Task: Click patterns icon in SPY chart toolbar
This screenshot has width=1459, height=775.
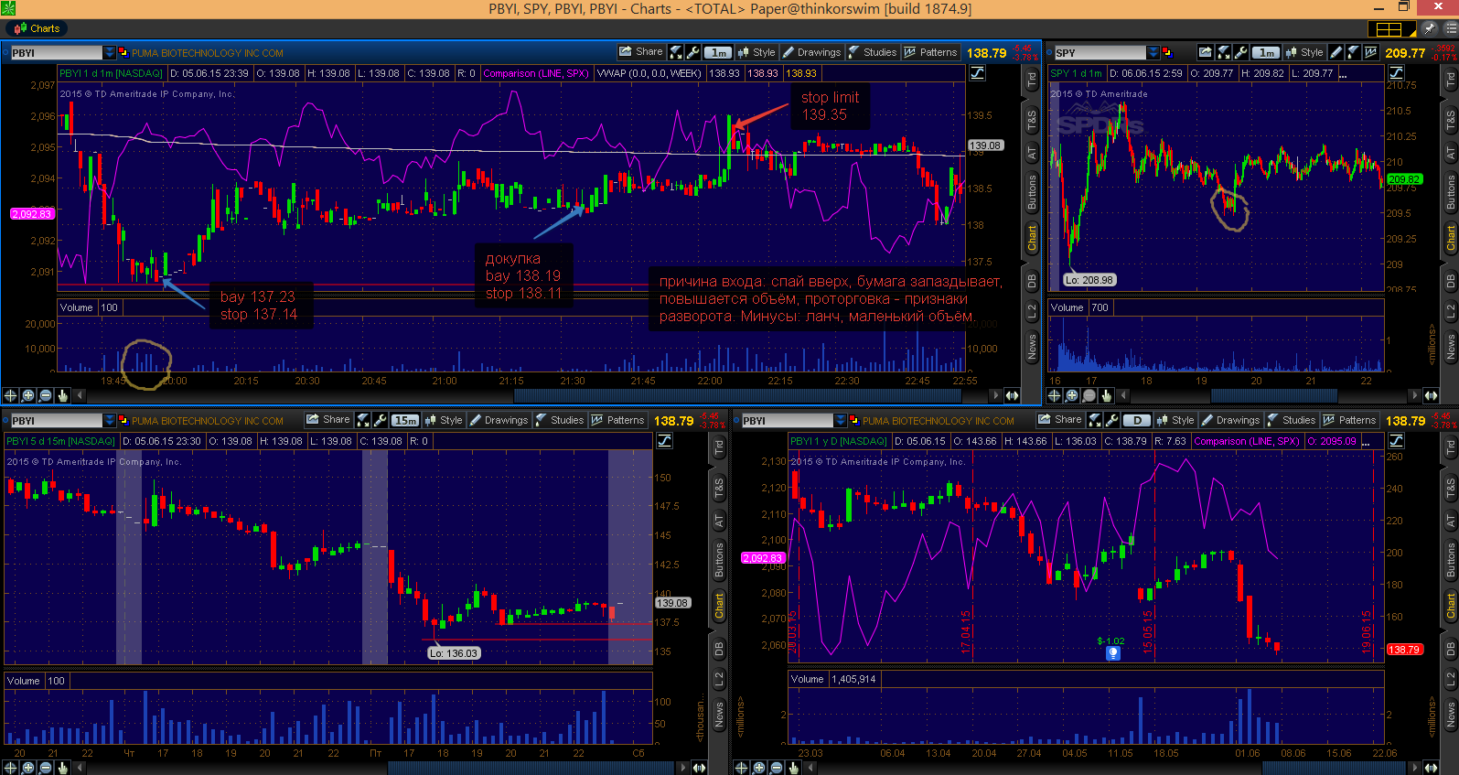Action: pyautogui.click(x=1370, y=52)
